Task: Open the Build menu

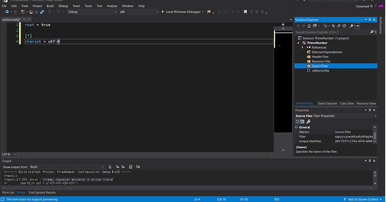Action: click(50, 6)
